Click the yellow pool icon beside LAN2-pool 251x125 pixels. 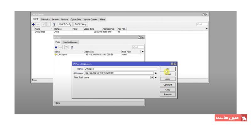(56, 55)
